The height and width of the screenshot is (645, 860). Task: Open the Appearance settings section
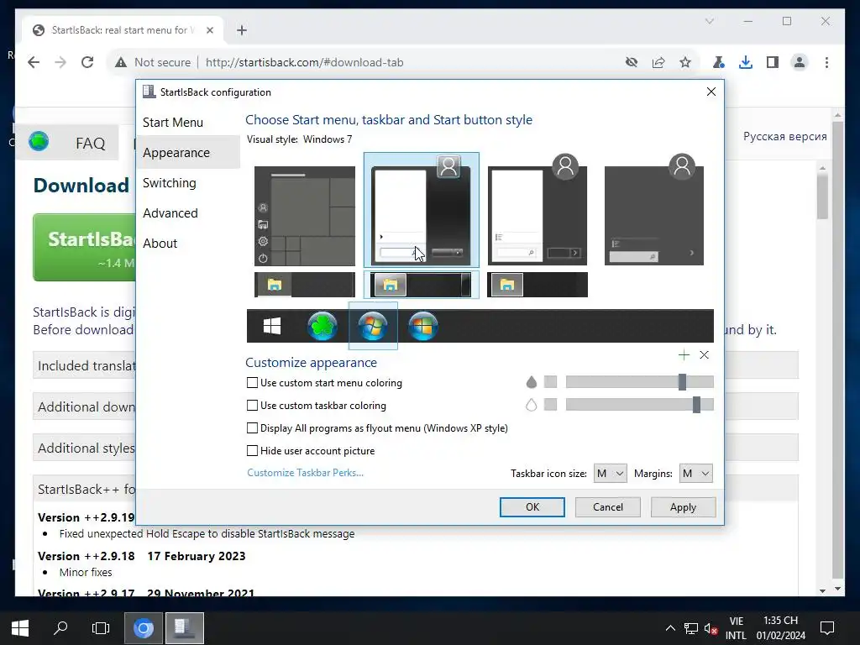[x=188, y=153]
